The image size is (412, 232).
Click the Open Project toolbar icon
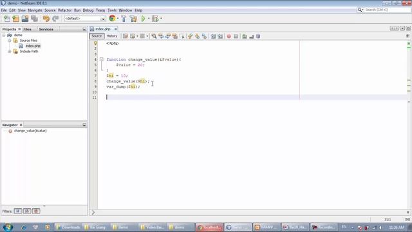point(25,19)
